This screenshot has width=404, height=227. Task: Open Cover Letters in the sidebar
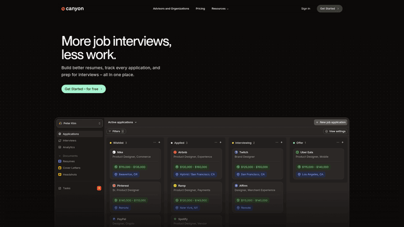80,168
